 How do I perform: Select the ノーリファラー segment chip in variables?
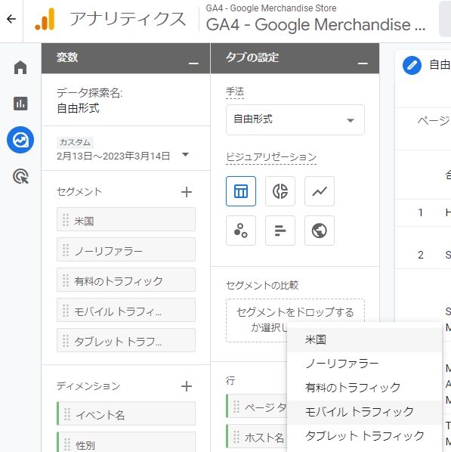point(126,249)
